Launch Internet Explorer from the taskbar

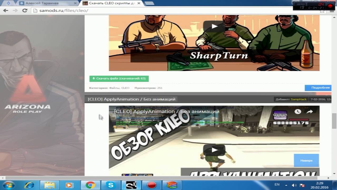tap(29, 185)
